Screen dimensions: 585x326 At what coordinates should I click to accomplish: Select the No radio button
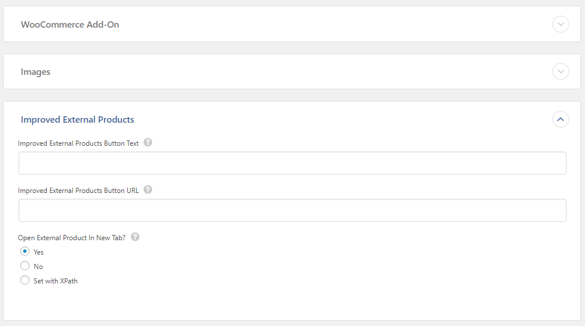[25, 266]
